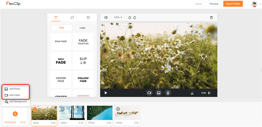262x127 pixels.
Task: Delete the clip with trash icon
Action: tap(211, 18)
